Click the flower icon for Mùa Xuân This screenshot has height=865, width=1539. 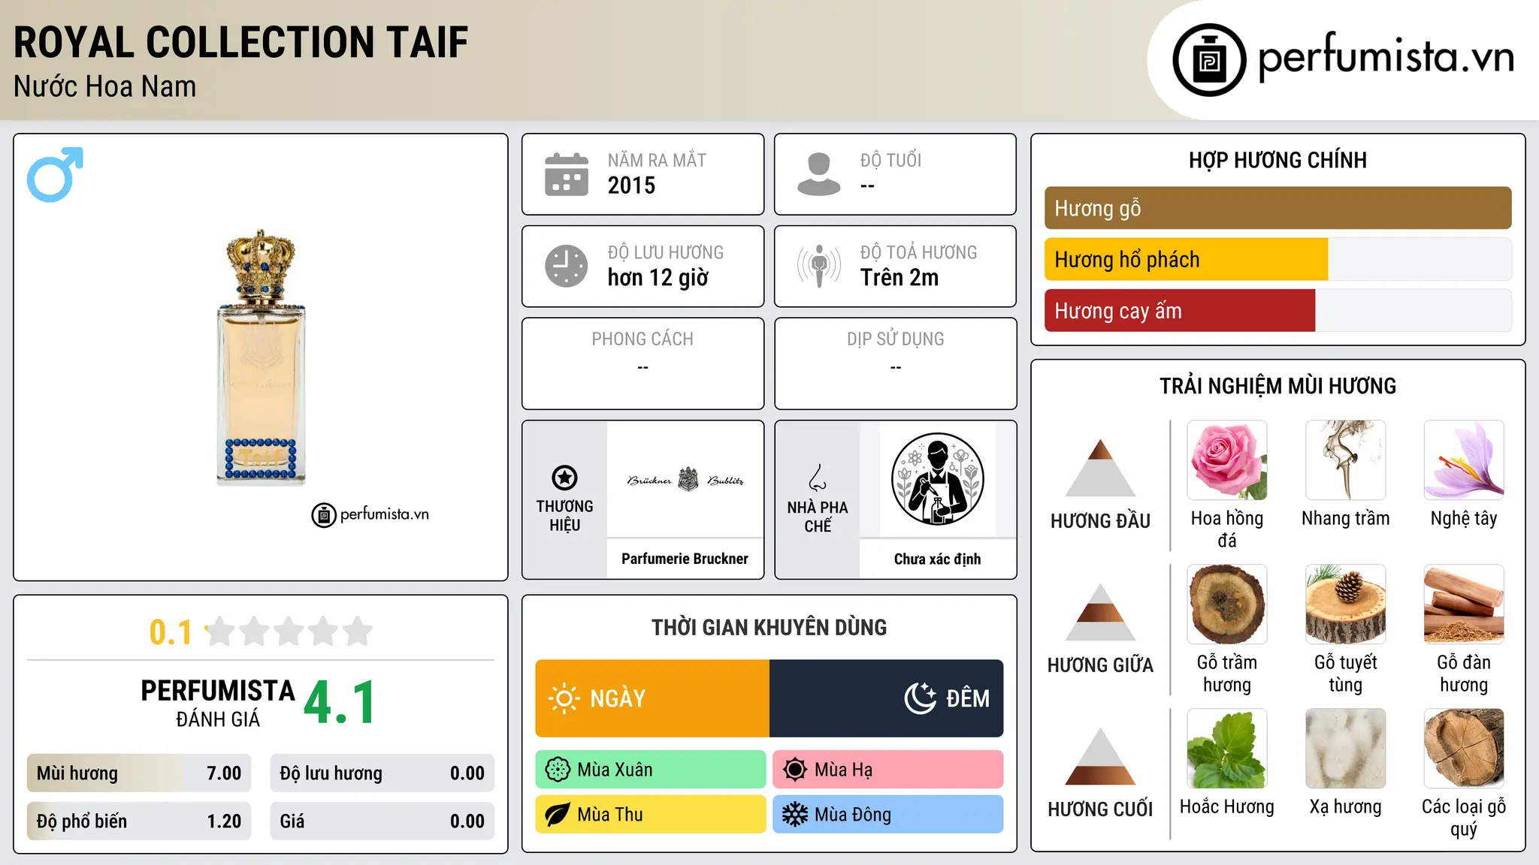[558, 770]
